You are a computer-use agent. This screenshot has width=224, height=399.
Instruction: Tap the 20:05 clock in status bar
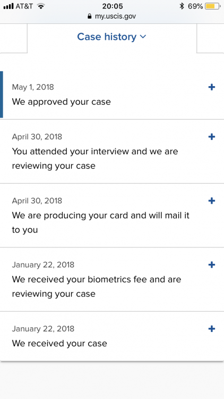[112, 6]
